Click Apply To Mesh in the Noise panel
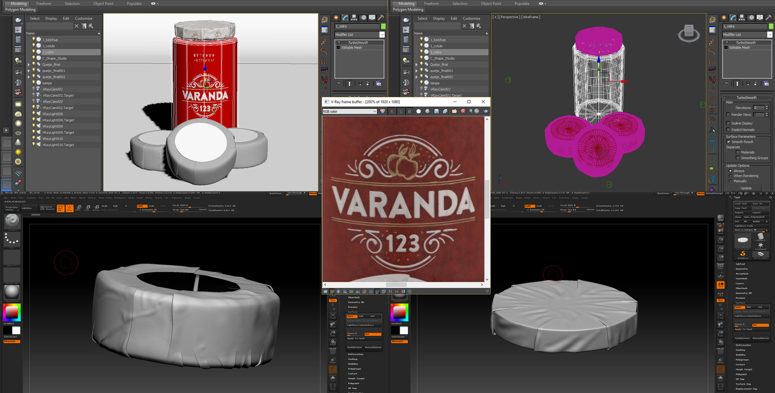Screen dimensions: 775x393 tap(356, 338)
